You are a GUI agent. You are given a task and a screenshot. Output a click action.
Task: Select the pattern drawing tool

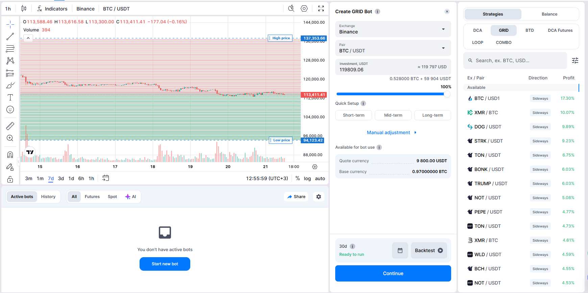10,61
